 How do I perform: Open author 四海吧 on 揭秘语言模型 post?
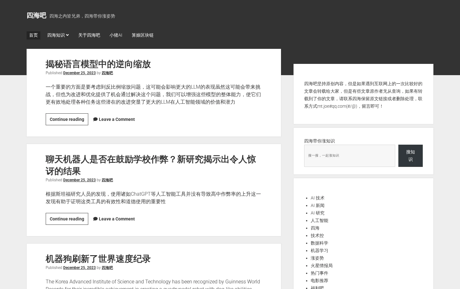[x=107, y=73]
